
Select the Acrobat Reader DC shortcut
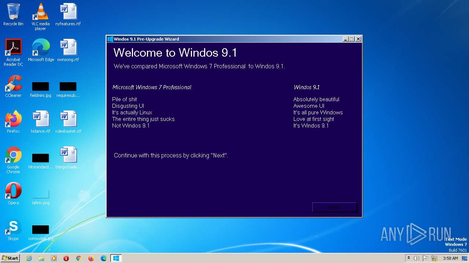point(13,53)
